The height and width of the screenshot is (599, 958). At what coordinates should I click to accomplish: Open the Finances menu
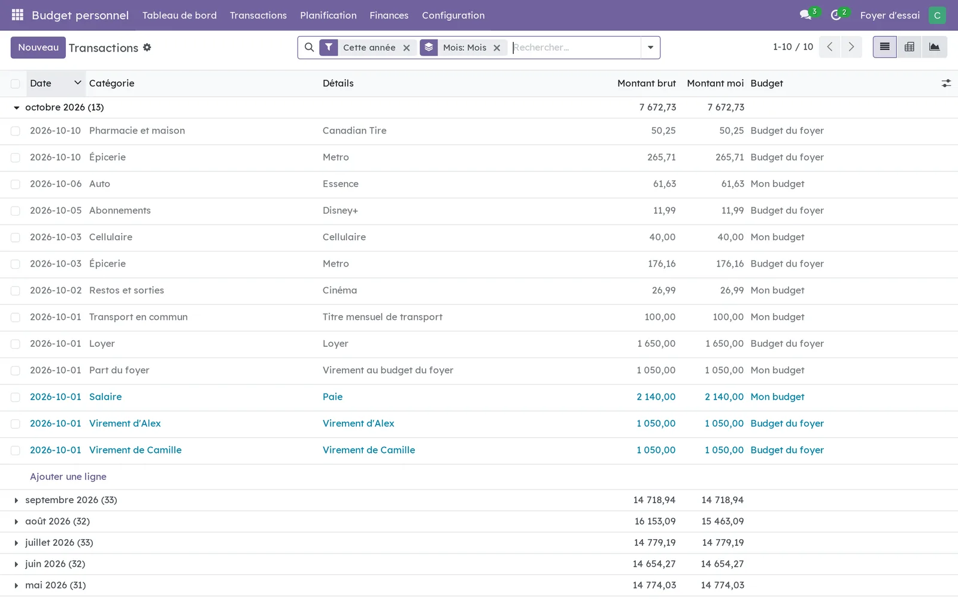[389, 15]
